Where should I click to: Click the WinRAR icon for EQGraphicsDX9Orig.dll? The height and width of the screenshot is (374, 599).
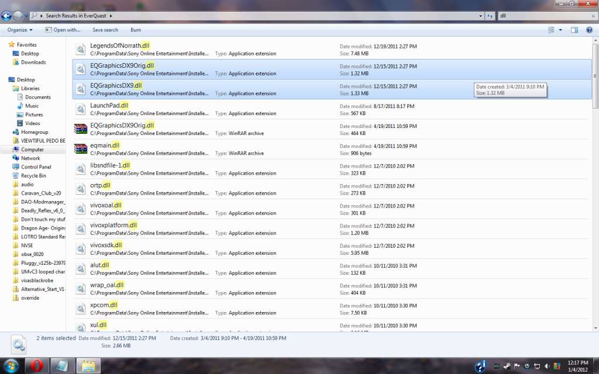(81, 129)
